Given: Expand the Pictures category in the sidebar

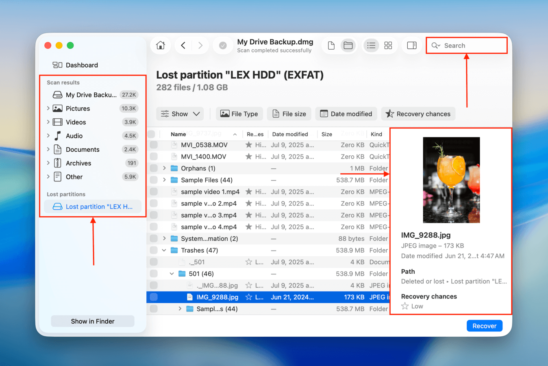Looking at the screenshot, I should pyautogui.click(x=48, y=108).
